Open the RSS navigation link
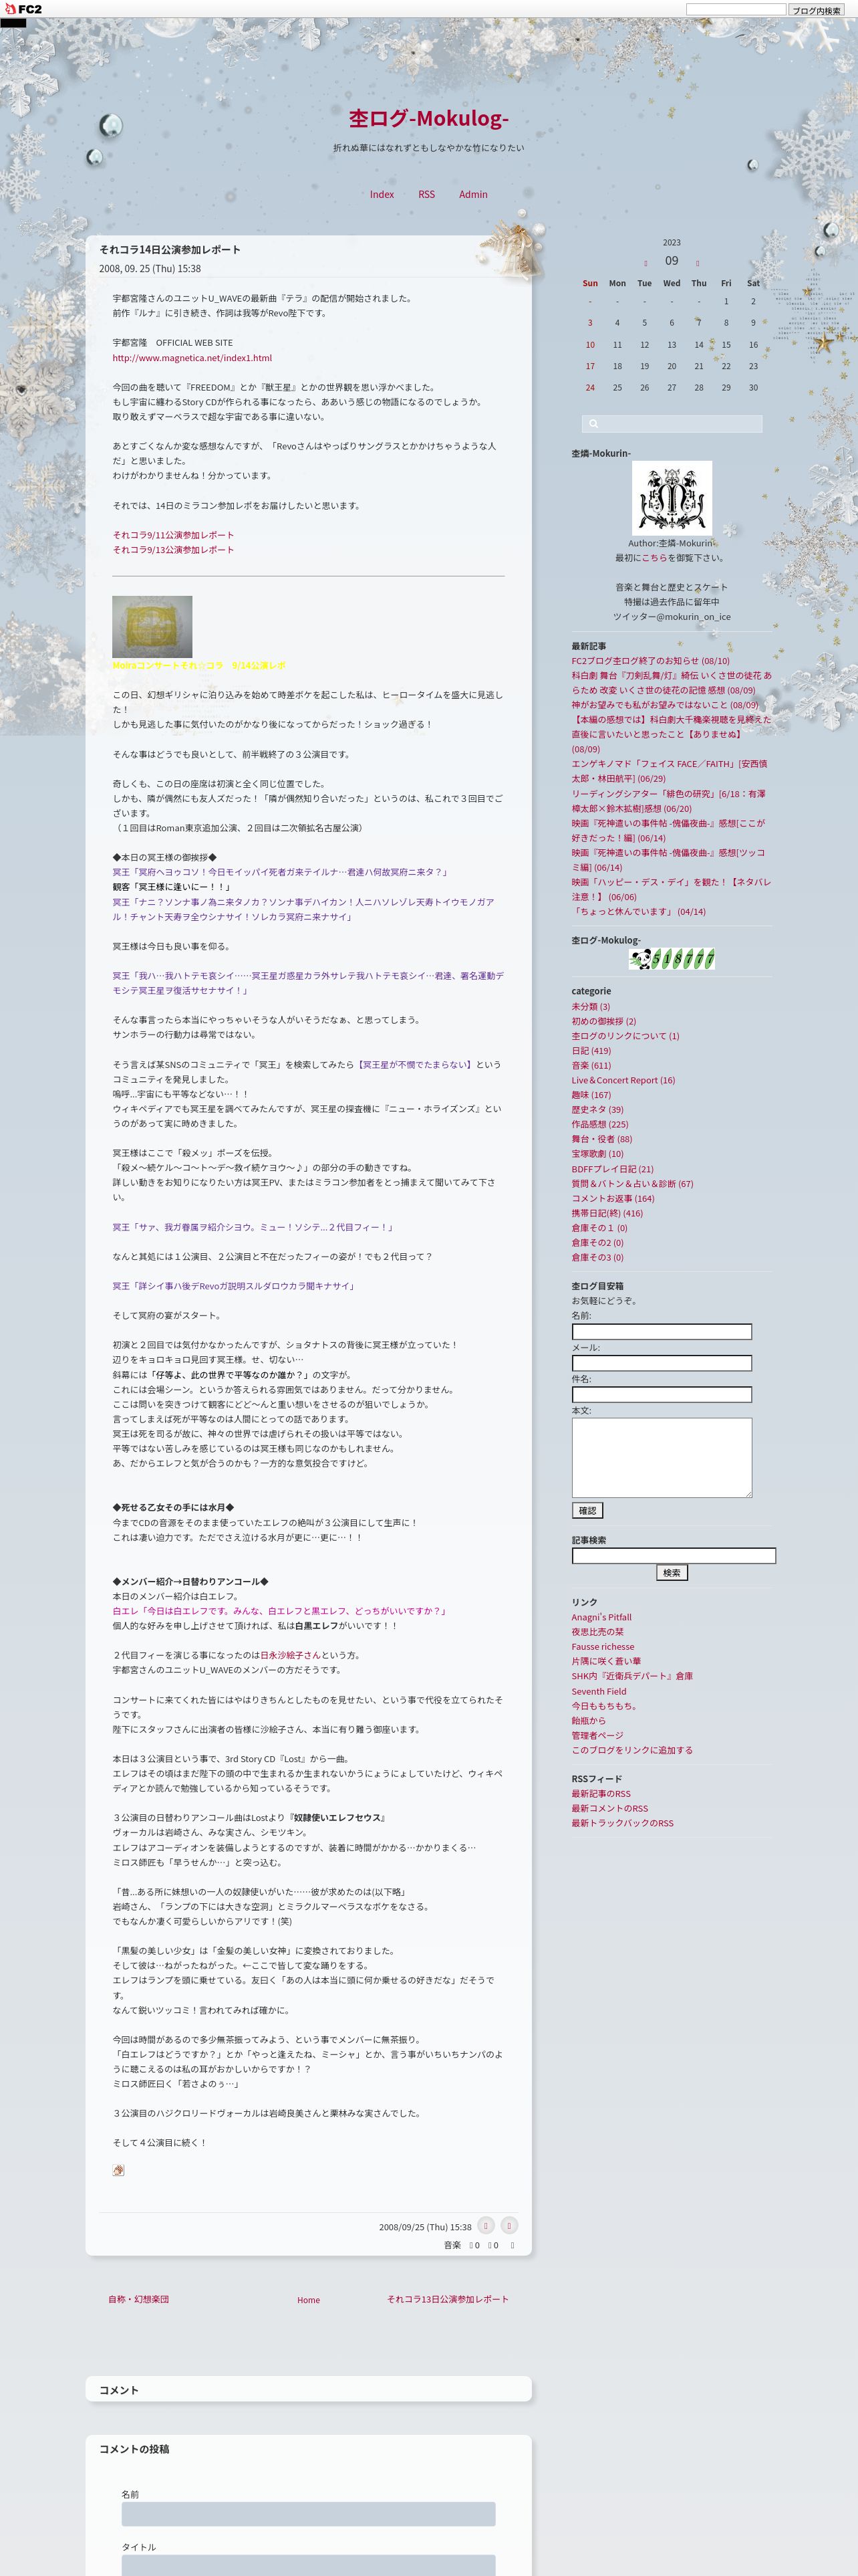The height and width of the screenshot is (2576, 858). (x=426, y=194)
